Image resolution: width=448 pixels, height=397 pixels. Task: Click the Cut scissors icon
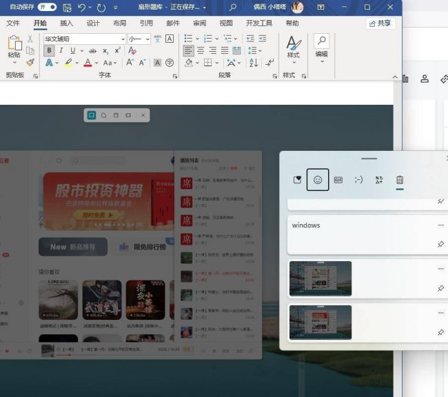30,39
